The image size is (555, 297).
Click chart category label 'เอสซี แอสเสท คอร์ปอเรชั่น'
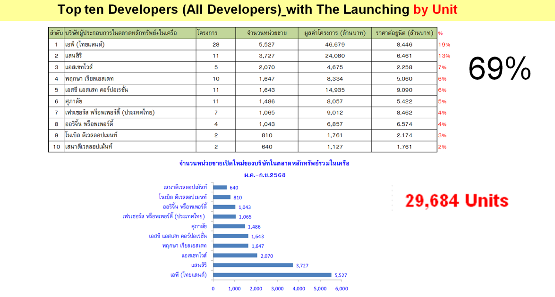tap(178, 236)
